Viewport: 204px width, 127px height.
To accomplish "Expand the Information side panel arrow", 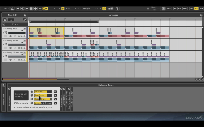I will (x=4, y=85).
